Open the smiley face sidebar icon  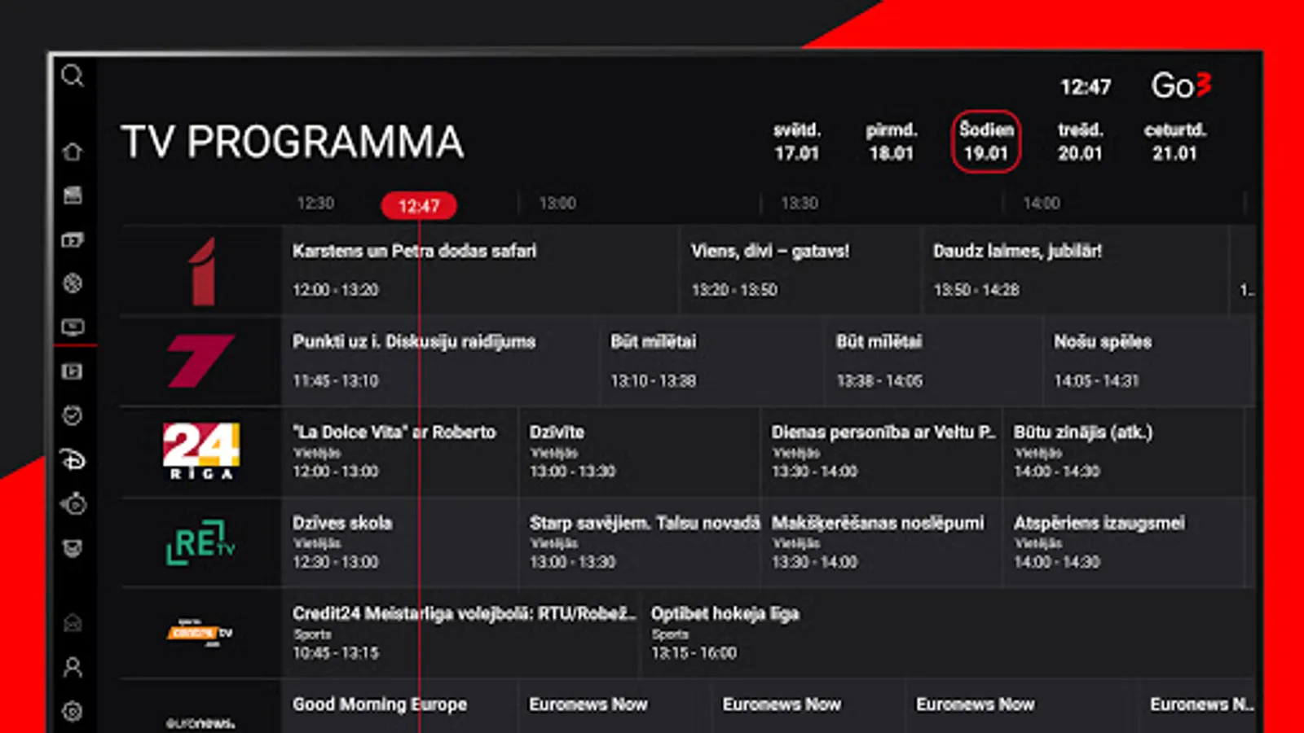point(73,415)
